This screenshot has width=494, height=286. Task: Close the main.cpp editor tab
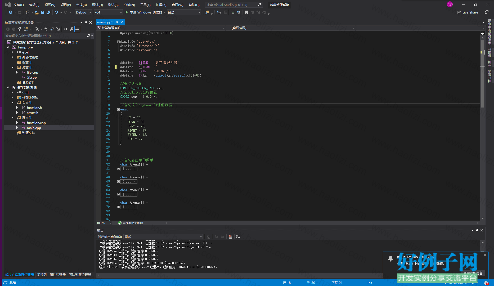122,22
